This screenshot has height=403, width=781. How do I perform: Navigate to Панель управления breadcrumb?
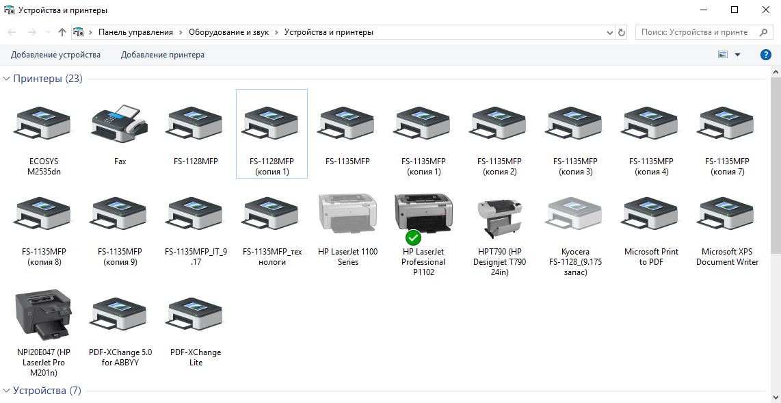coord(135,32)
